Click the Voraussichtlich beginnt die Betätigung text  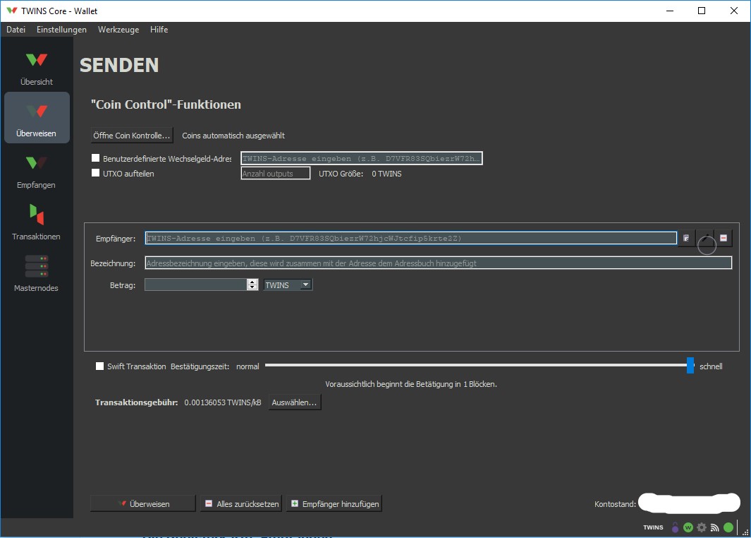tap(411, 384)
